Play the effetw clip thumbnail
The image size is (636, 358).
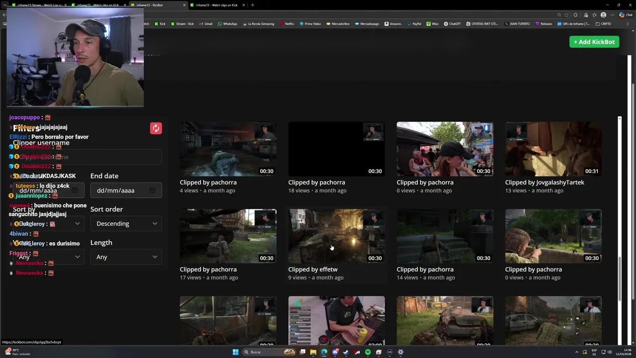(x=336, y=236)
